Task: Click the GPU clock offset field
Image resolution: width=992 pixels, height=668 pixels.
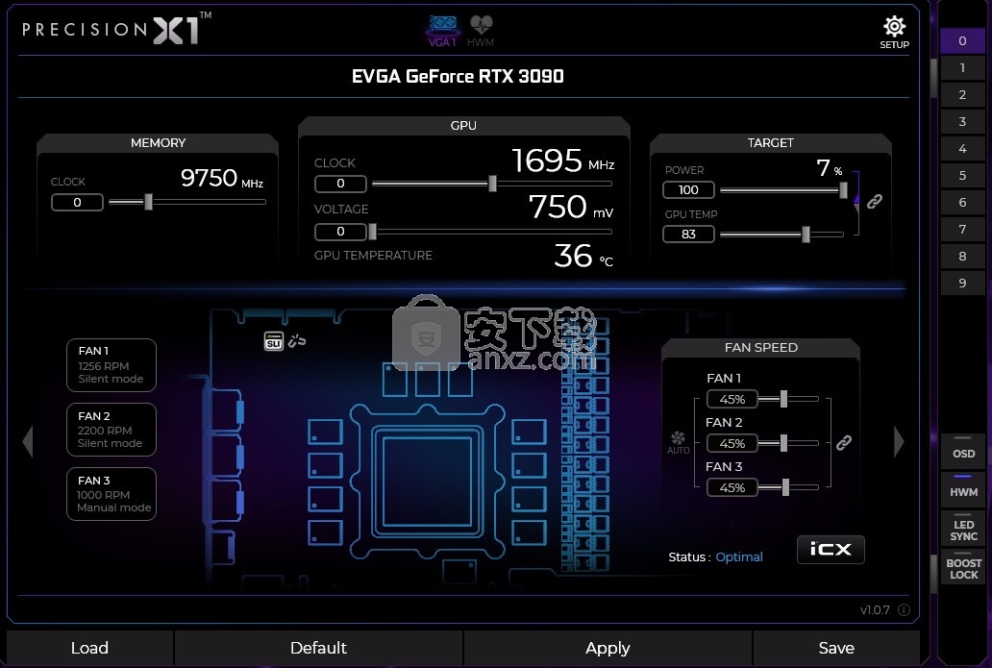Action: click(340, 184)
